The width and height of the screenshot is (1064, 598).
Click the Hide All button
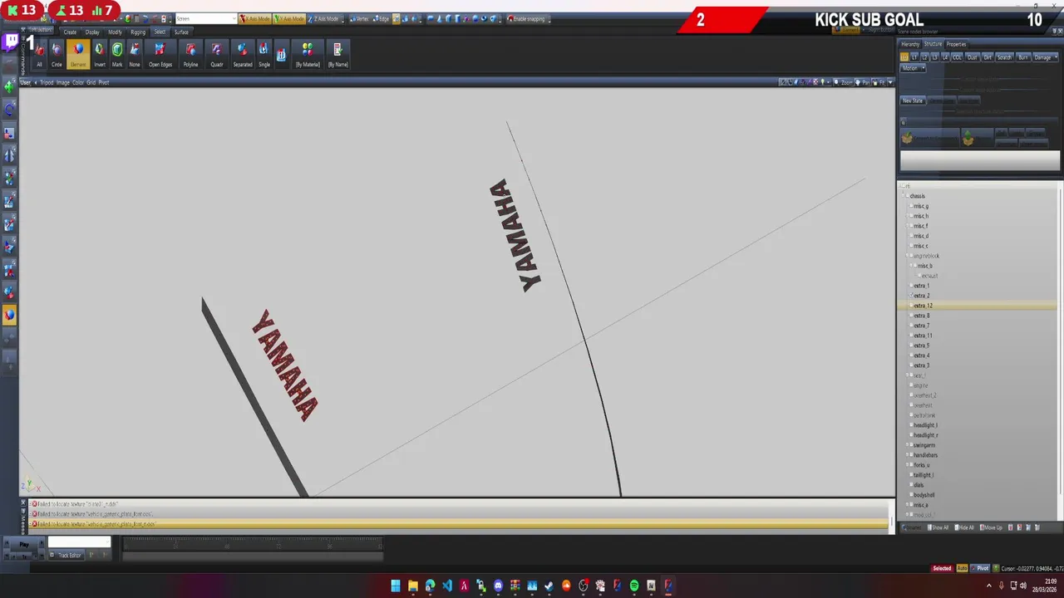pyautogui.click(x=964, y=527)
